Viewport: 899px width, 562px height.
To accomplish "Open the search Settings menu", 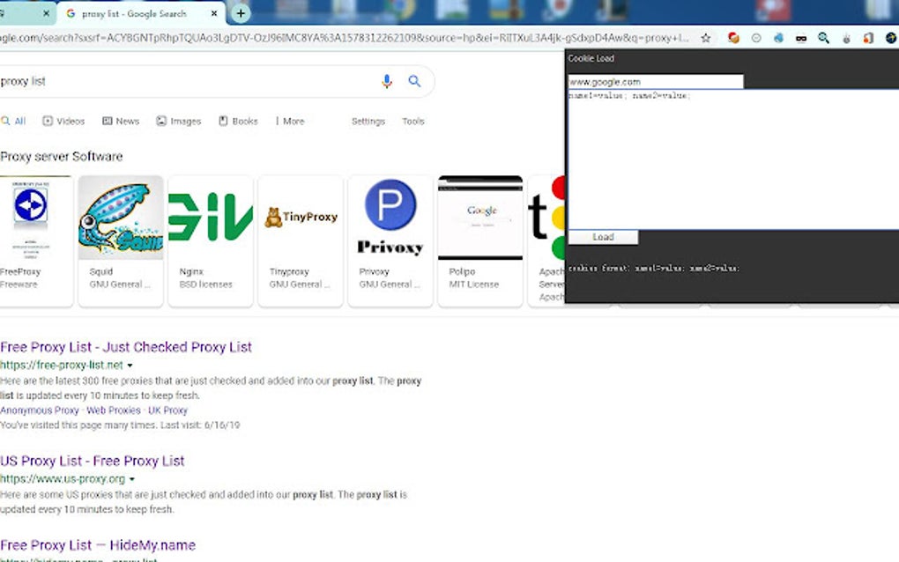I will point(368,122).
